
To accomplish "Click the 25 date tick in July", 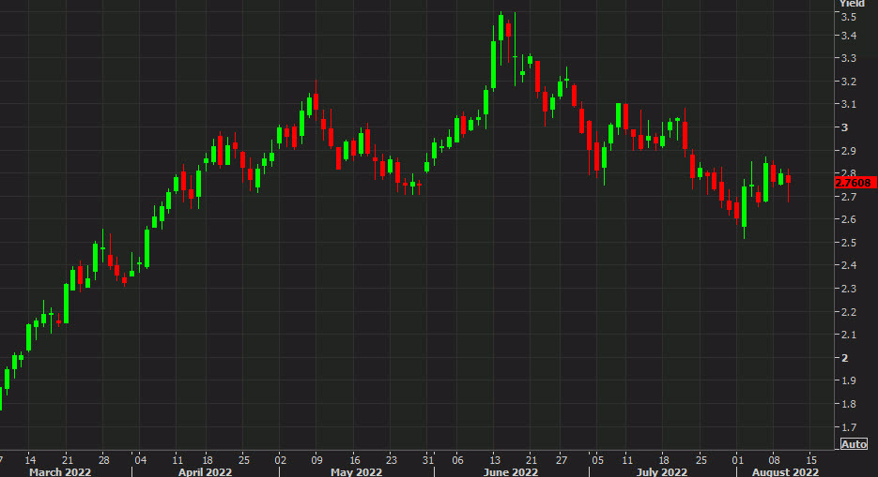I will tap(701, 460).
